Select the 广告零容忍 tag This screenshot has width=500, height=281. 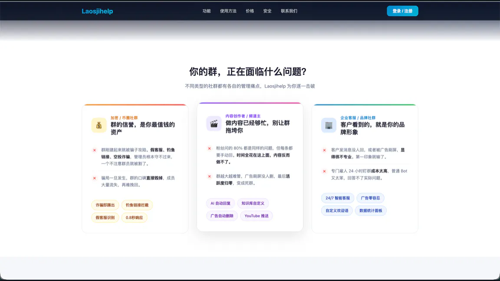click(370, 198)
